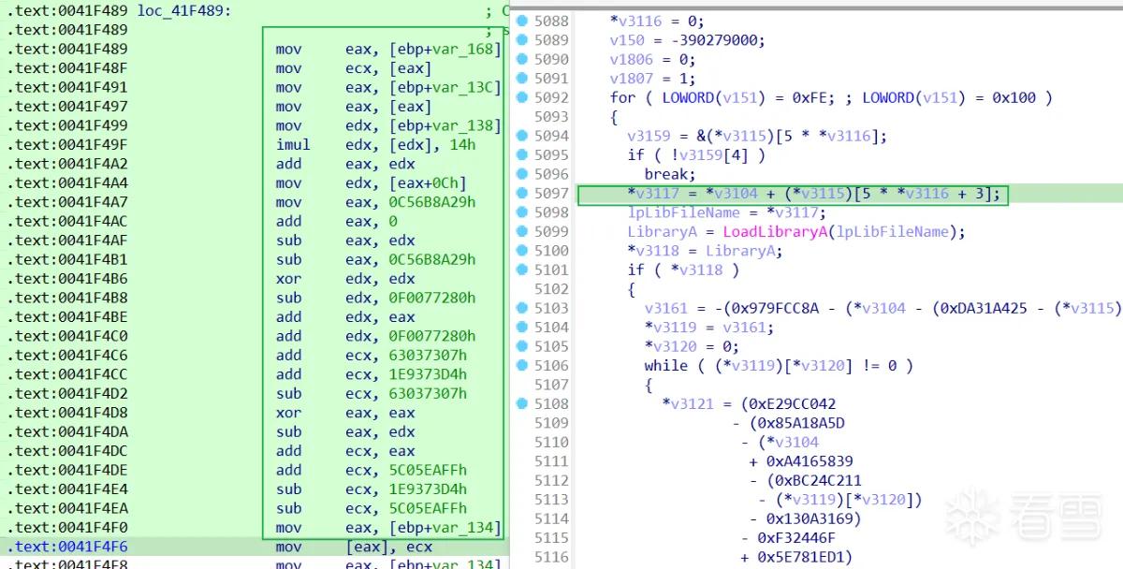Select add ecx, 5C05EAFFh instruction
Image resolution: width=1123 pixels, height=569 pixels.
click(x=372, y=471)
